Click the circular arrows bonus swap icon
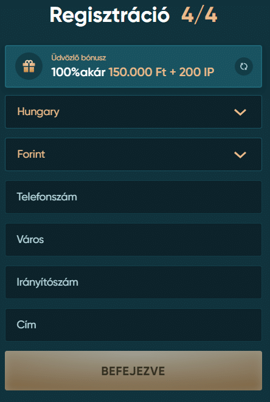The width and height of the screenshot is (270, 402). coord(244,66)
